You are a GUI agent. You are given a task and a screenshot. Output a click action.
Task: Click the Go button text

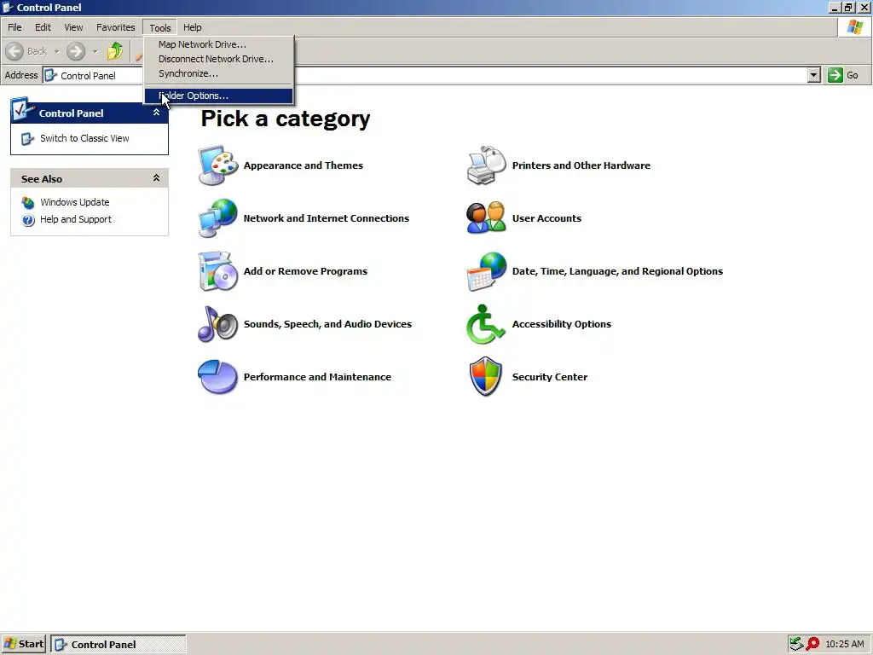[x=853, y=75]
